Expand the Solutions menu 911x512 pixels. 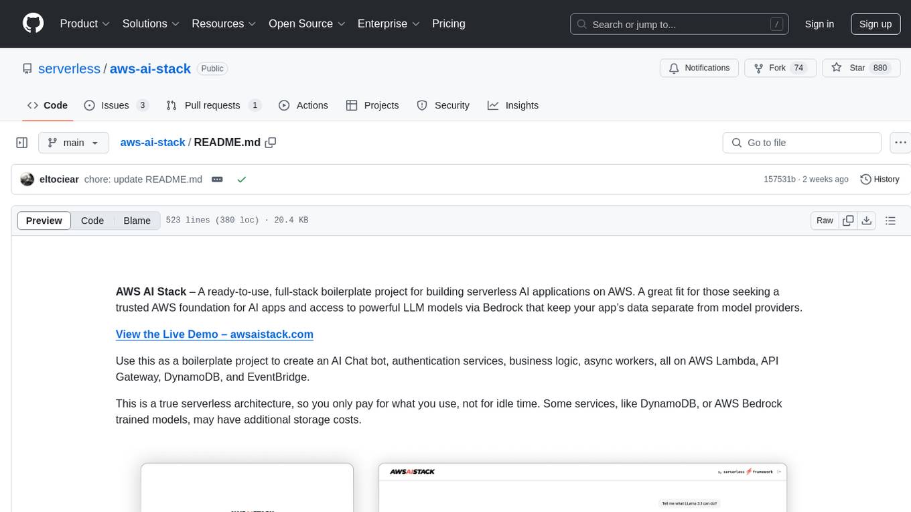click(151, 23)
